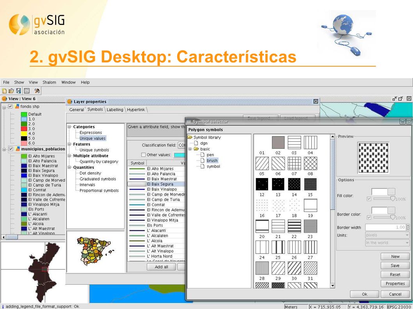Select Graduated symbols legend type
The image size is (413, 309).
tap(98, 179)
